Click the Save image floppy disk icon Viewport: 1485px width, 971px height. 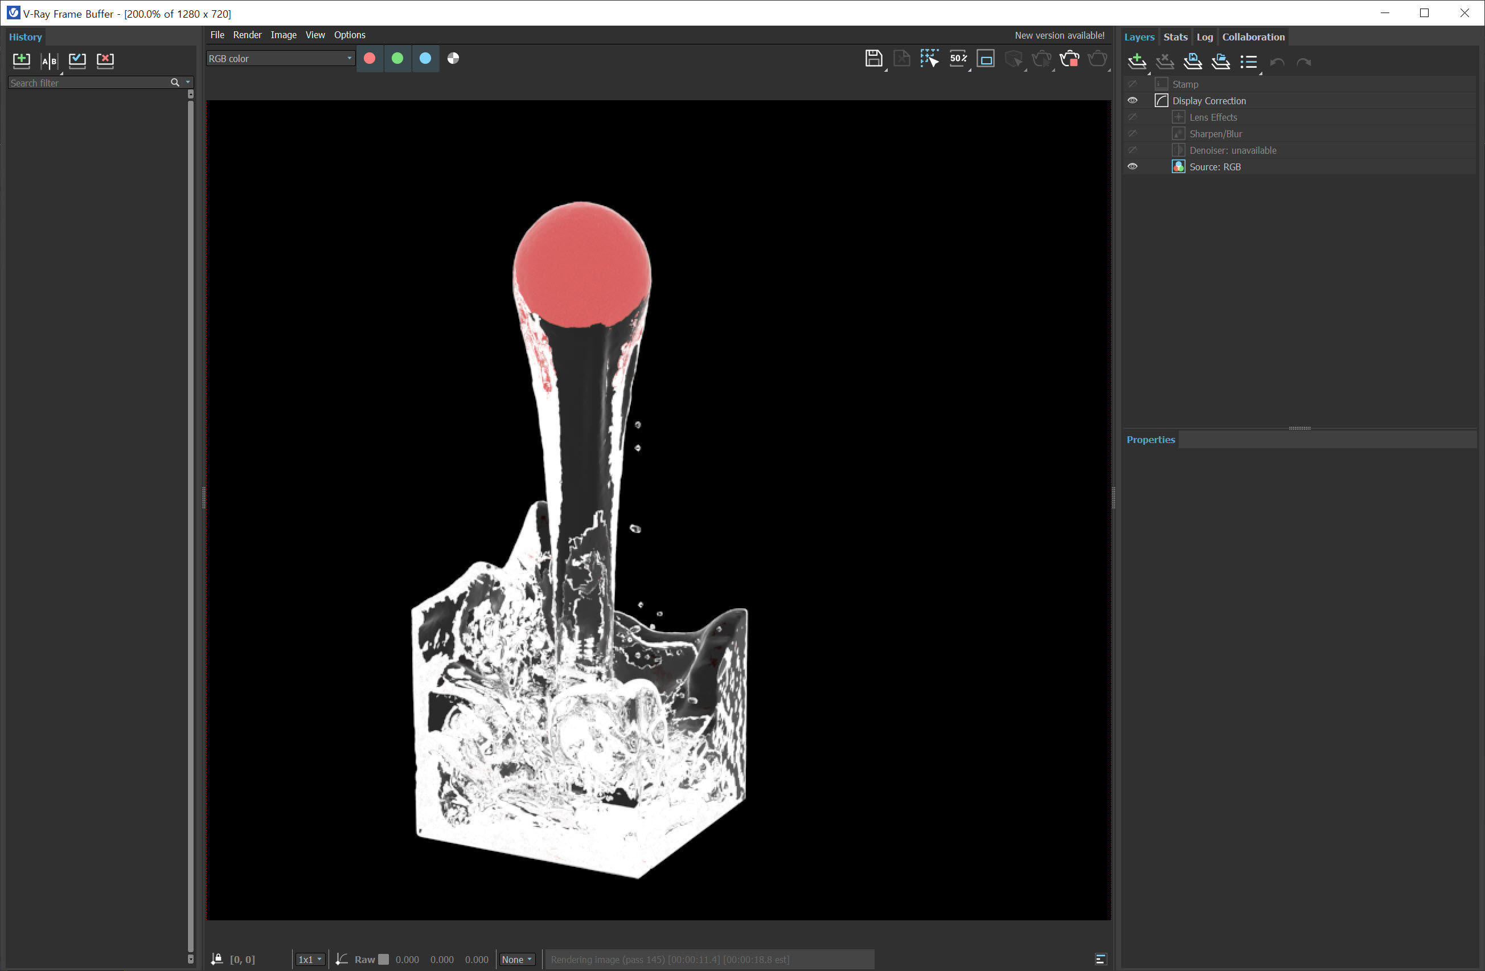click(873, 59)
